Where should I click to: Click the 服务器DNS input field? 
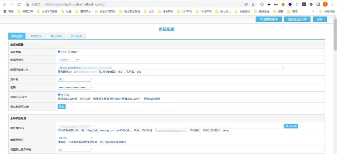pos(170,126)
